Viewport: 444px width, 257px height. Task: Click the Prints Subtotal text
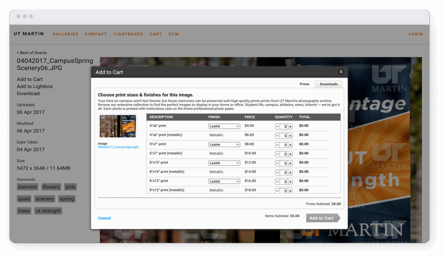tap(323, 204)
